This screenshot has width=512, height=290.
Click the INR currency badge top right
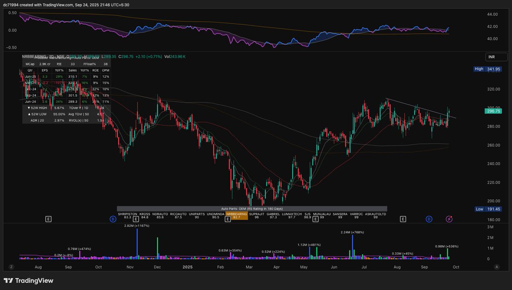pos(495,56)
